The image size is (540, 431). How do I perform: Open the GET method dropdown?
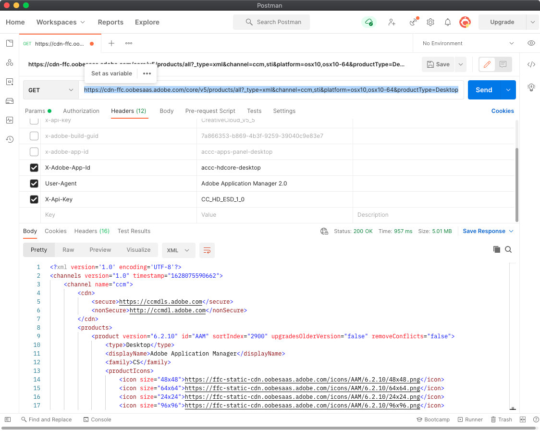[50, 90]
